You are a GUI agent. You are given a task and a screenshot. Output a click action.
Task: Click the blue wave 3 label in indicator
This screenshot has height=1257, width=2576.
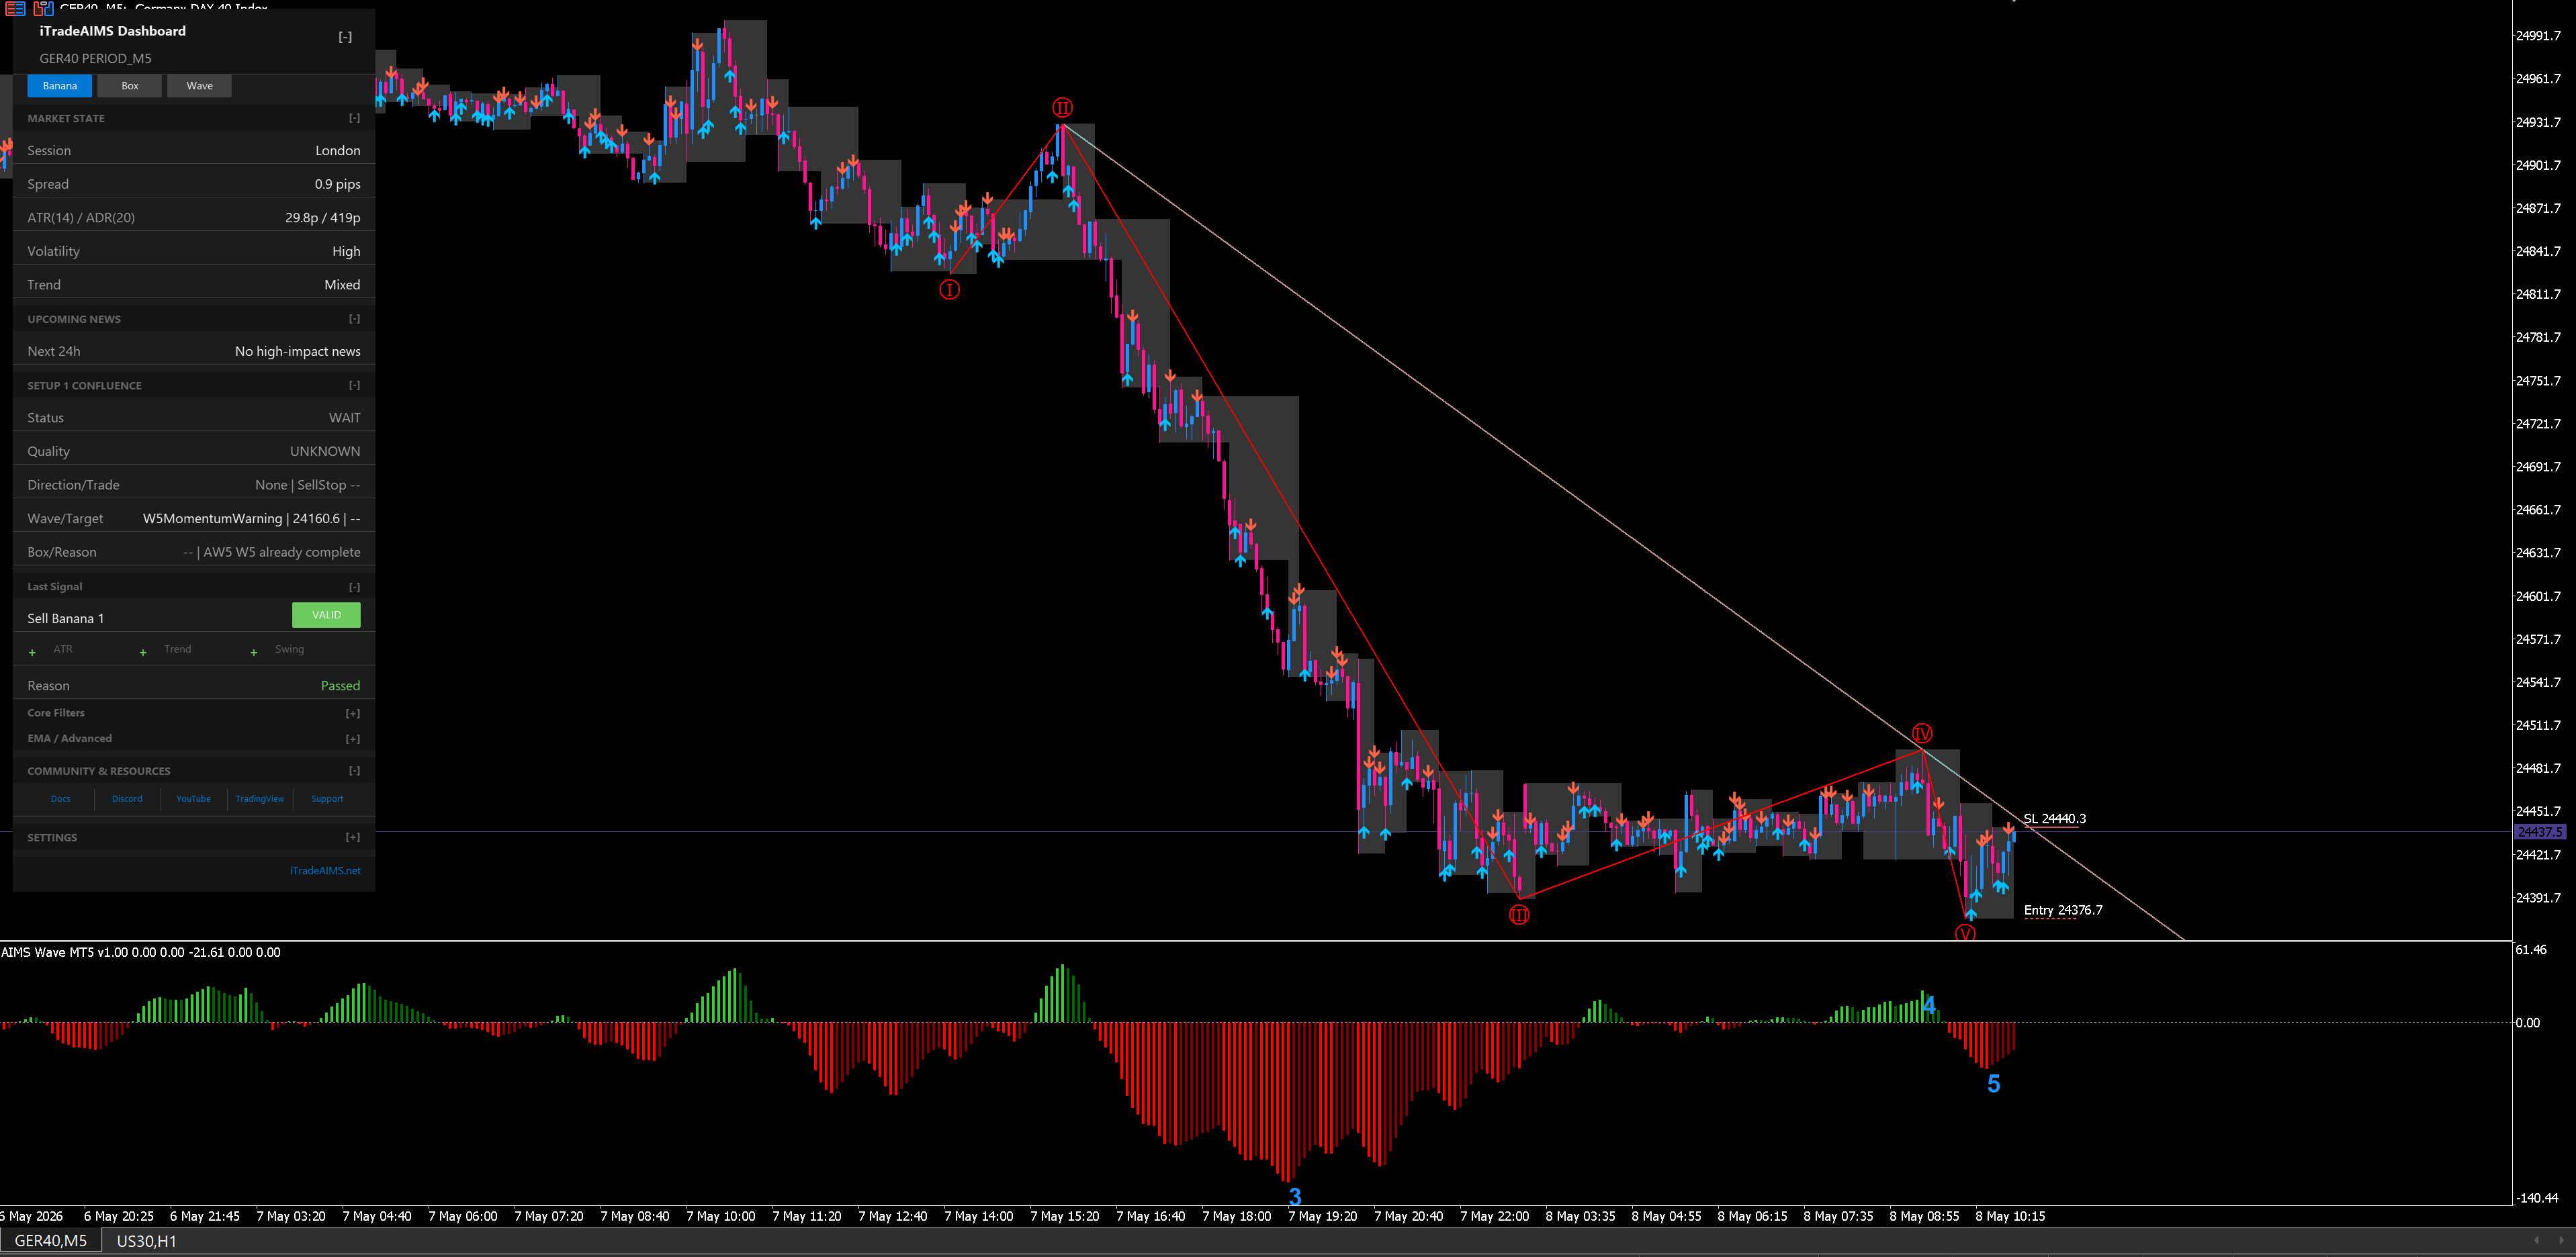click(x=1294, y=1196)
